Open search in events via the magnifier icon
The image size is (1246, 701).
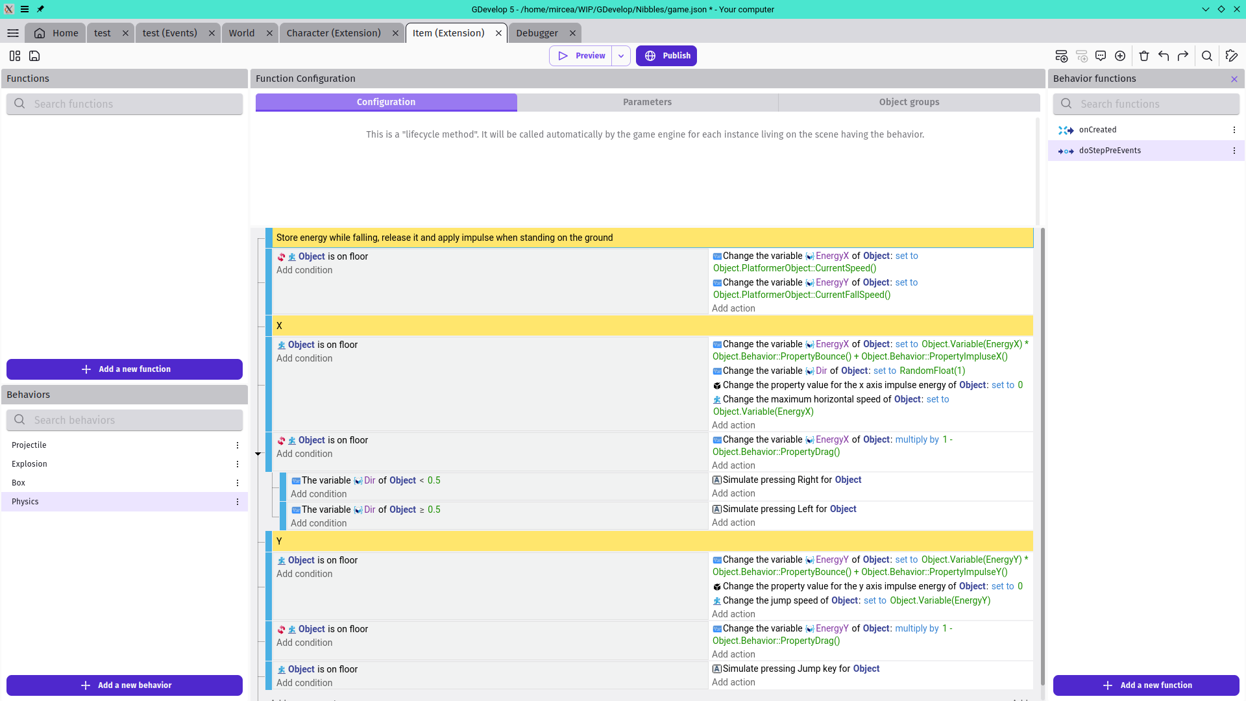pyautogui.click(x=1207, y=56)
